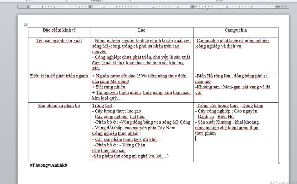Click the text '-Campuchia phát triển cả nông nghiệp'
The height and width of the screenshot is (184, 297).
[232, 41]
